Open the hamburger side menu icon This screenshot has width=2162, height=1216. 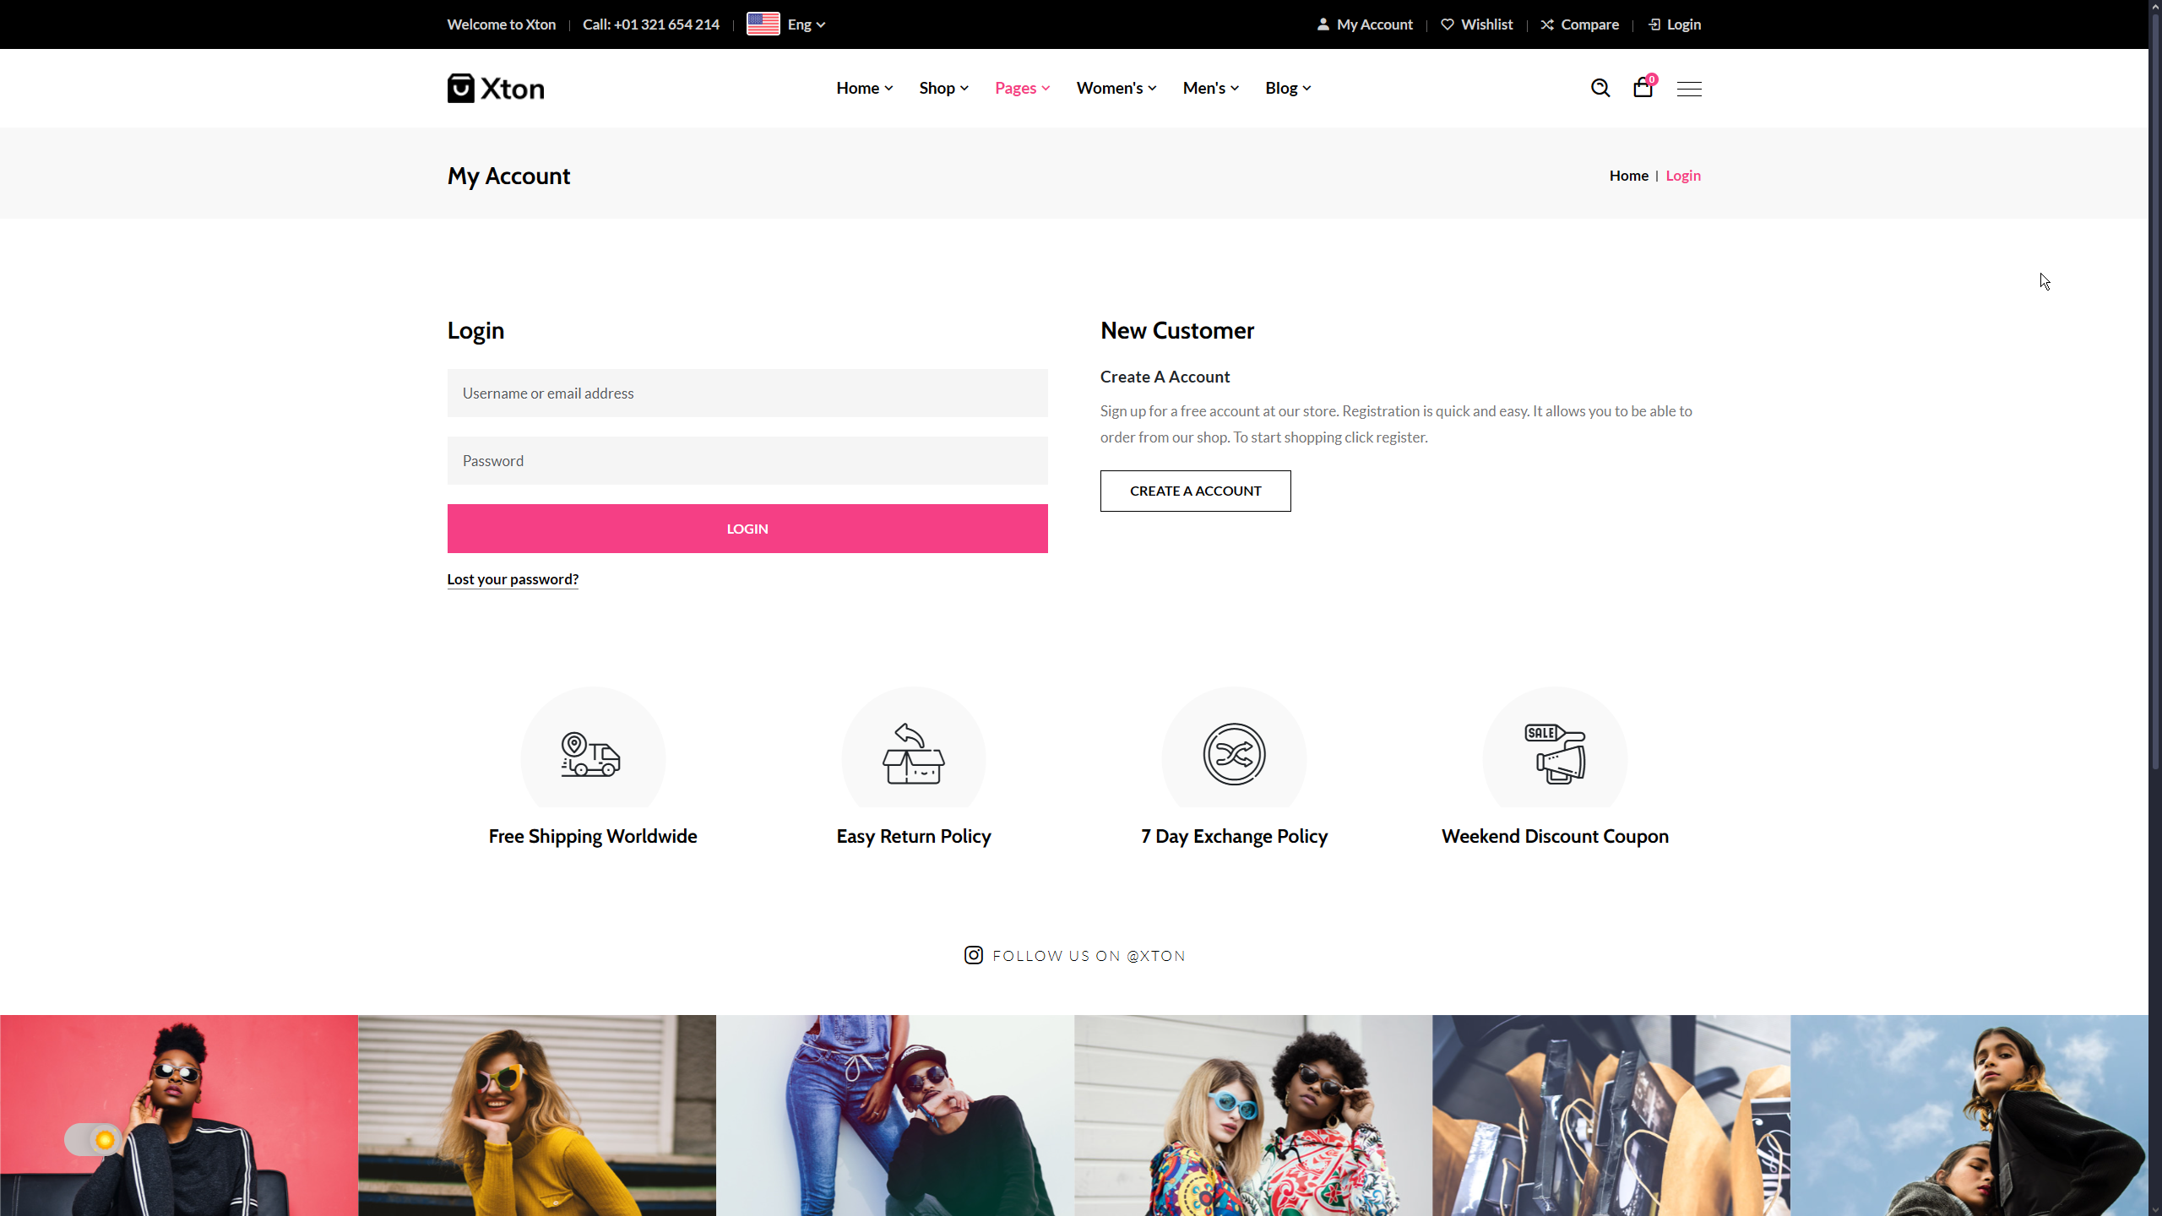coord(1689,89)
